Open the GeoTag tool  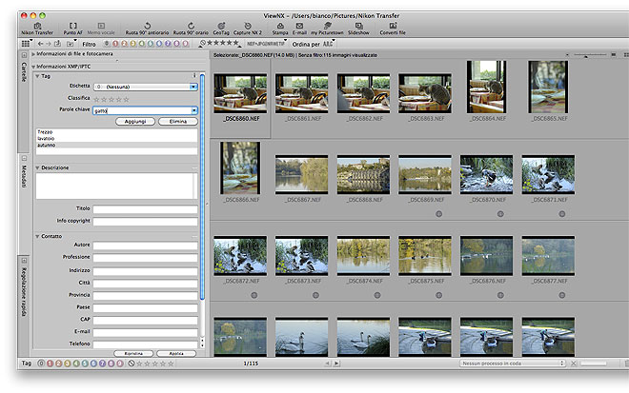tap(221, 26)
